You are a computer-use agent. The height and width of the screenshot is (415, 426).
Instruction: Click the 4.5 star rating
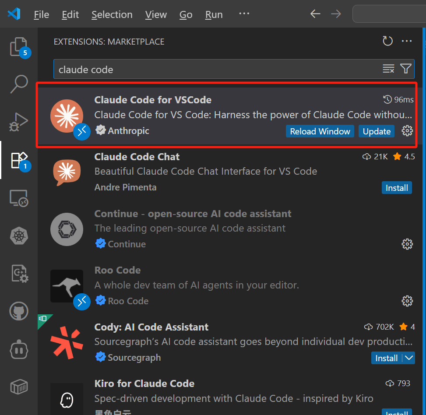coord(409,157)
